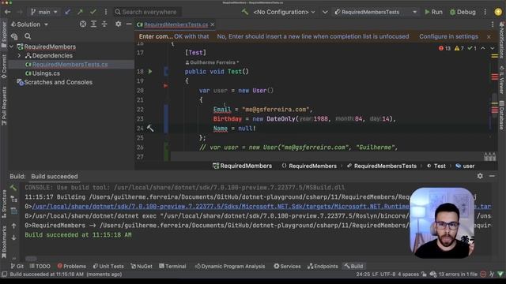Open the TODO tool window tab
This screenshot has height=284, width=506.
(x=40, y=267)
